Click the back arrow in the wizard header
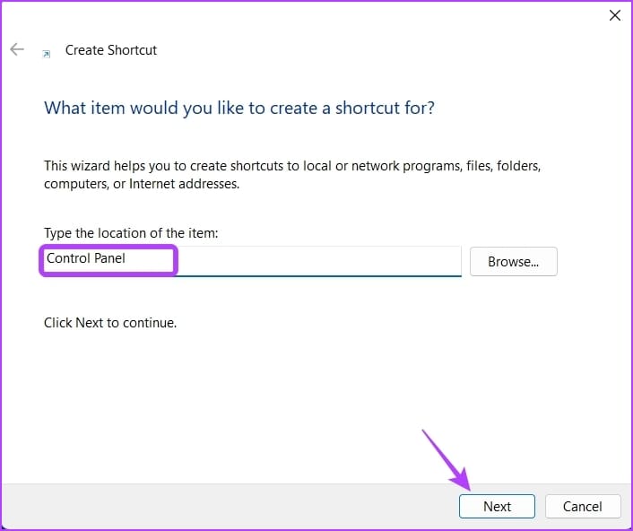 coord(17,49)
